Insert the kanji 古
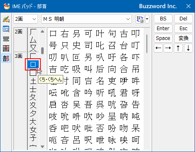The width and height of the screenshot is (195, 152). pyautogui.click(x=124, y=34)
